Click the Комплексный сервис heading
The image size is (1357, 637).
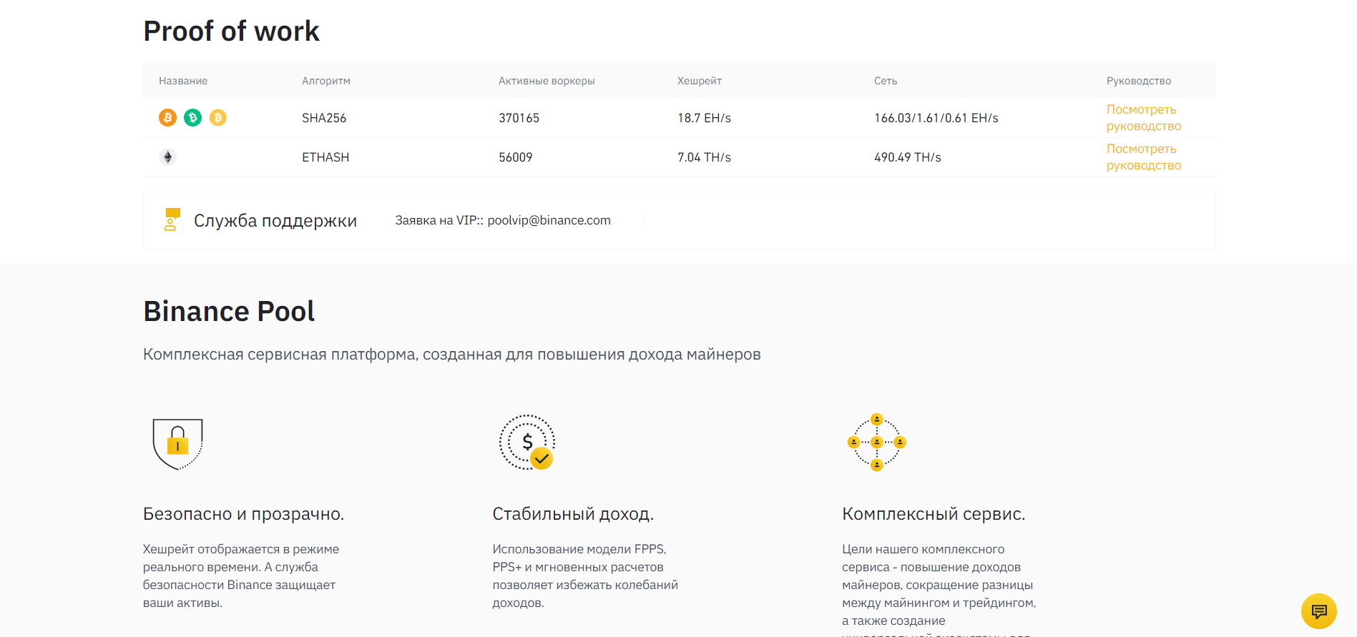click(x=934, y=513)
